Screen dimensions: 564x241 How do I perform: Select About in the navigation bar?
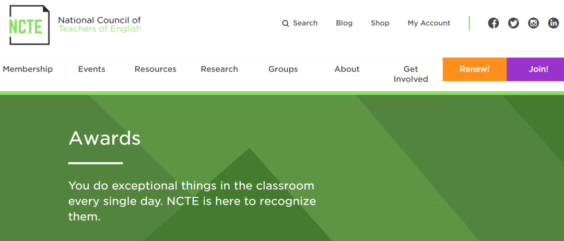pos(347,69)
